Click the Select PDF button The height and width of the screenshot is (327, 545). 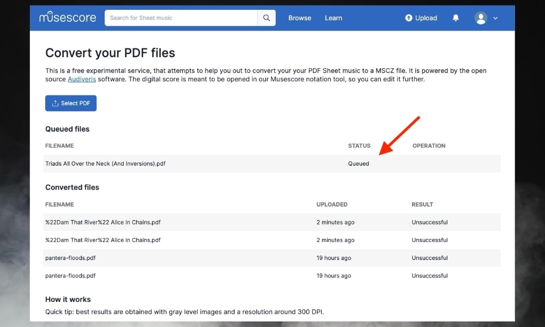[71, 103]
